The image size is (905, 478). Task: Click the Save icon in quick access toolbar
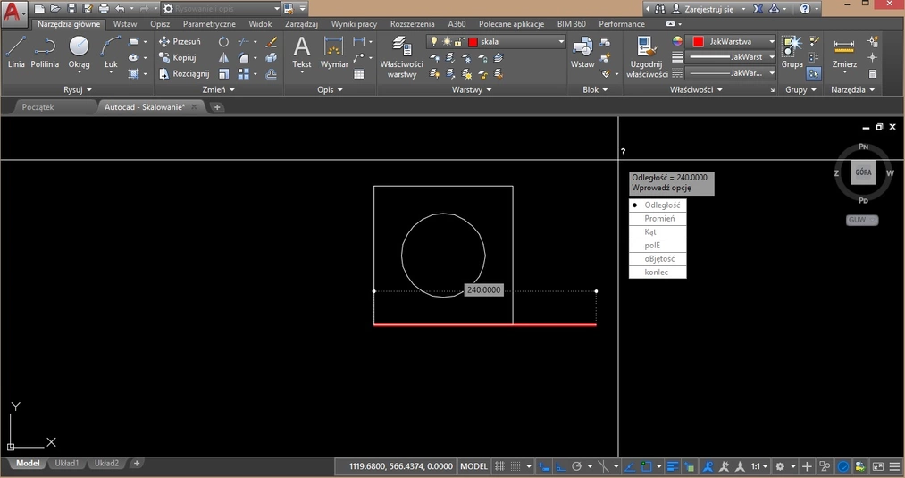(x=71, y=9)
